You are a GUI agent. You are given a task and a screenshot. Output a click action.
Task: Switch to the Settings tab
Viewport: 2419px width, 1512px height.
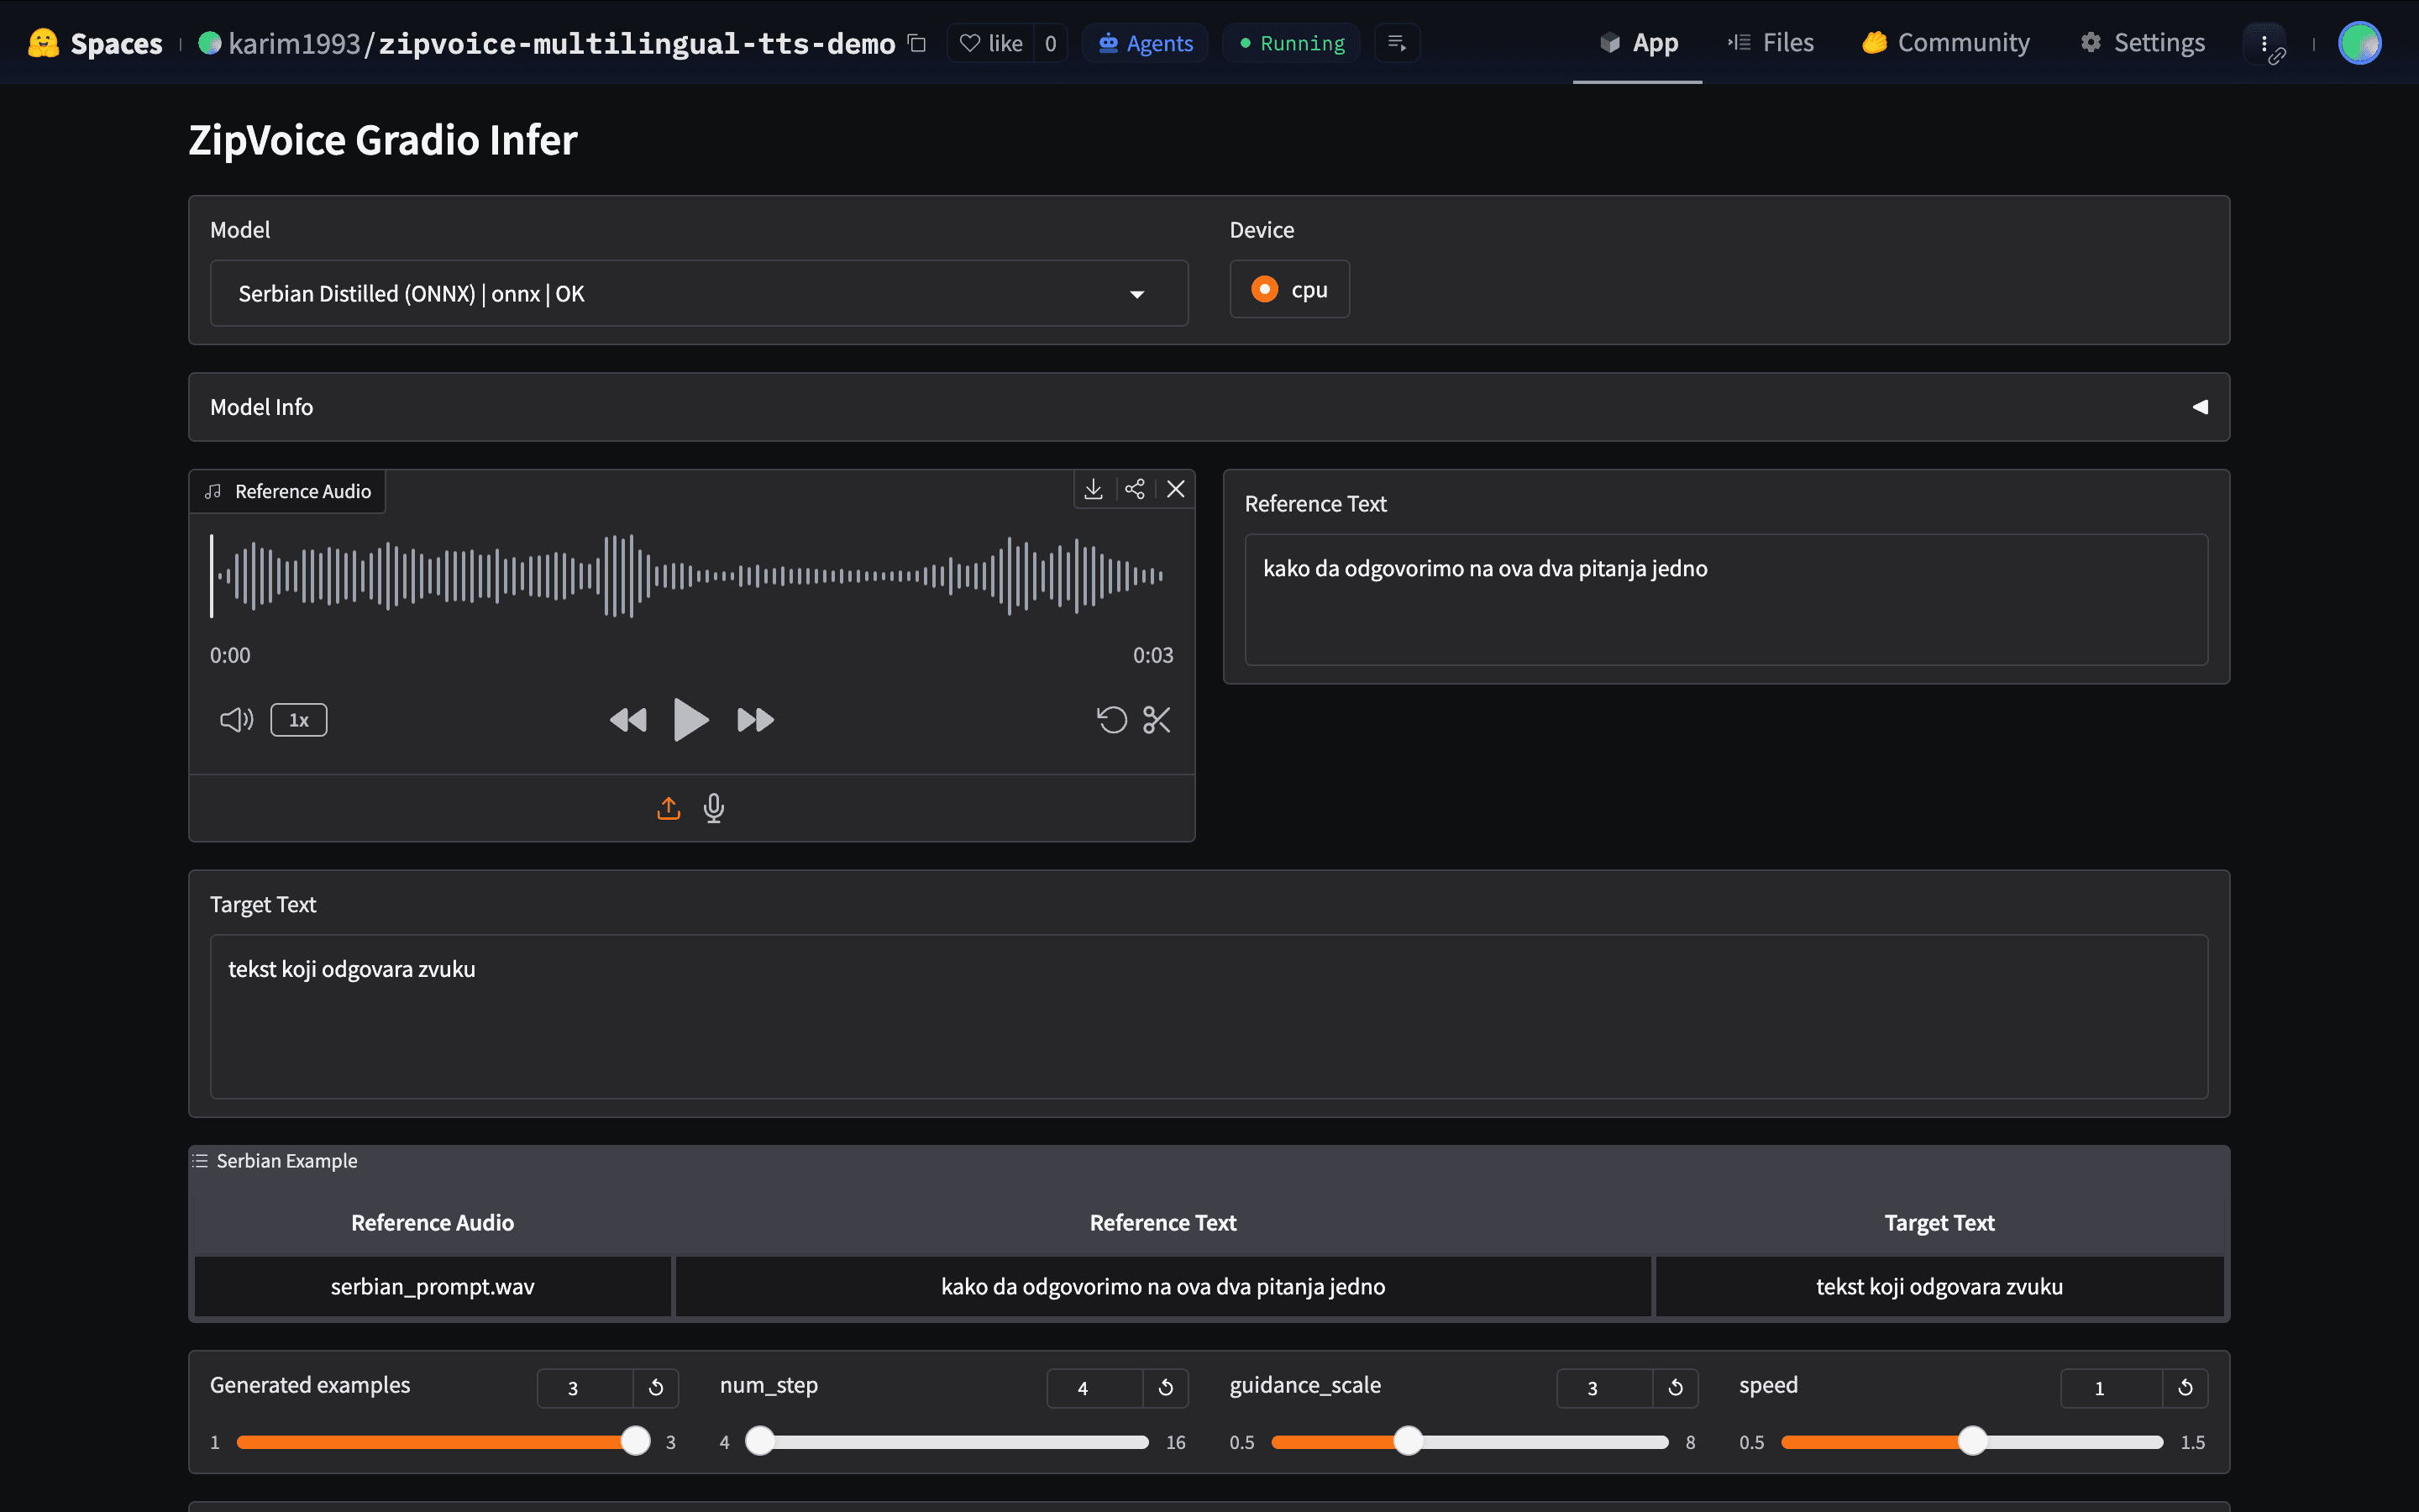[x=2142, y=43]
